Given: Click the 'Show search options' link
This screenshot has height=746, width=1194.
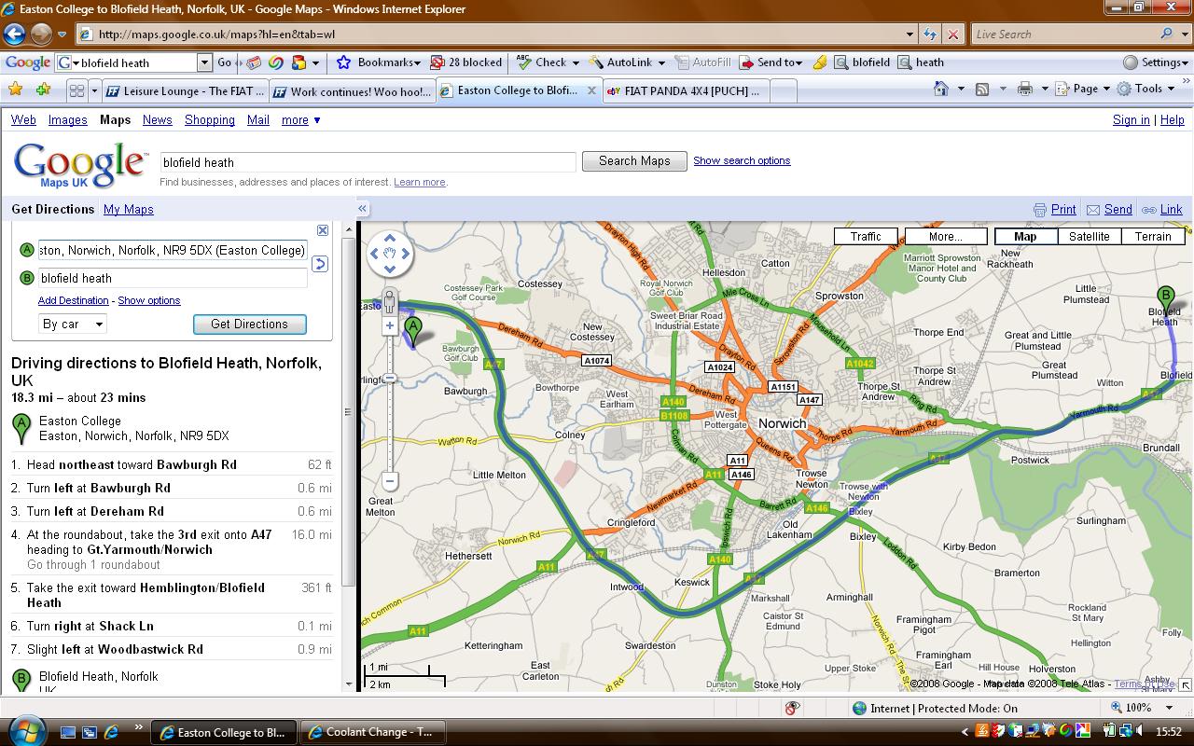Looking at the screenshot, I should point(742,160).
